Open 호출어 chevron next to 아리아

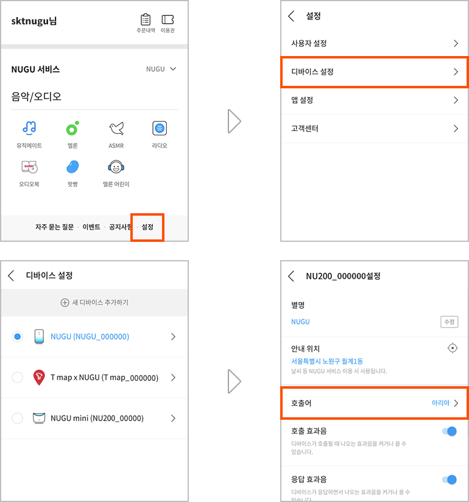456,403
